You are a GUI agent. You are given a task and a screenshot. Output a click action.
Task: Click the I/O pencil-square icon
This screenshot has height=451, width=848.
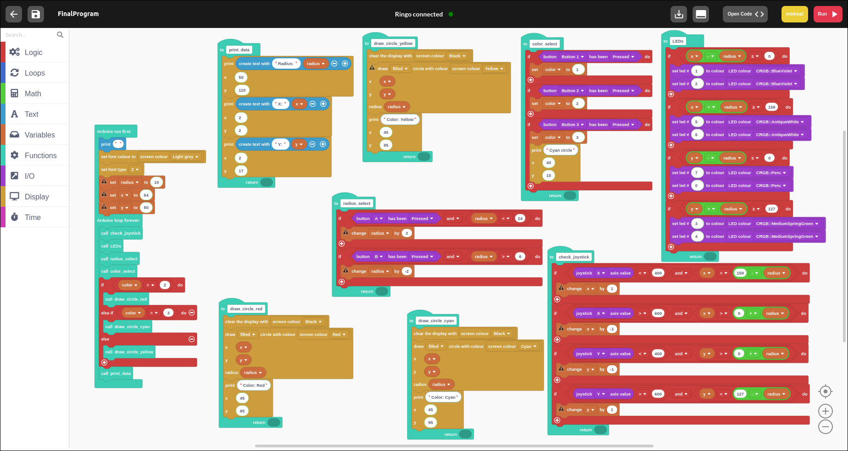[x=15, y=176]
